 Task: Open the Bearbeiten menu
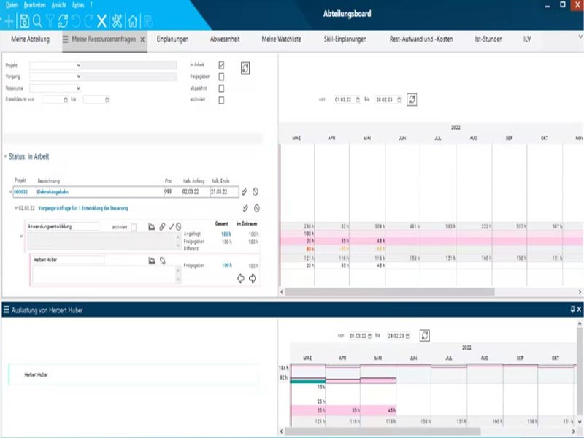(34, 5)
